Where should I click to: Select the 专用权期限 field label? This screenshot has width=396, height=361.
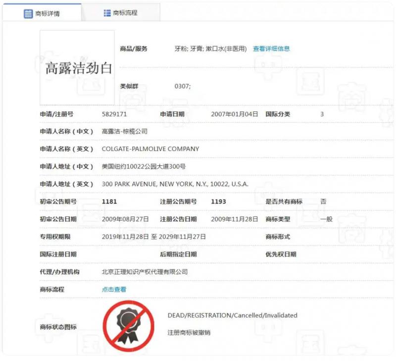coord(55,237)
